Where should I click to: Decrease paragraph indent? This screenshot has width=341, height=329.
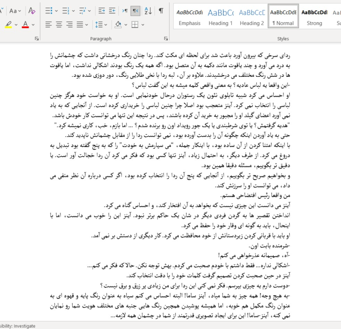coord(102,11)
